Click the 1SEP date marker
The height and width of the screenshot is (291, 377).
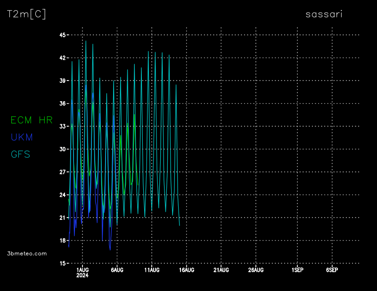pyautogui.click(x=297, y=270)
